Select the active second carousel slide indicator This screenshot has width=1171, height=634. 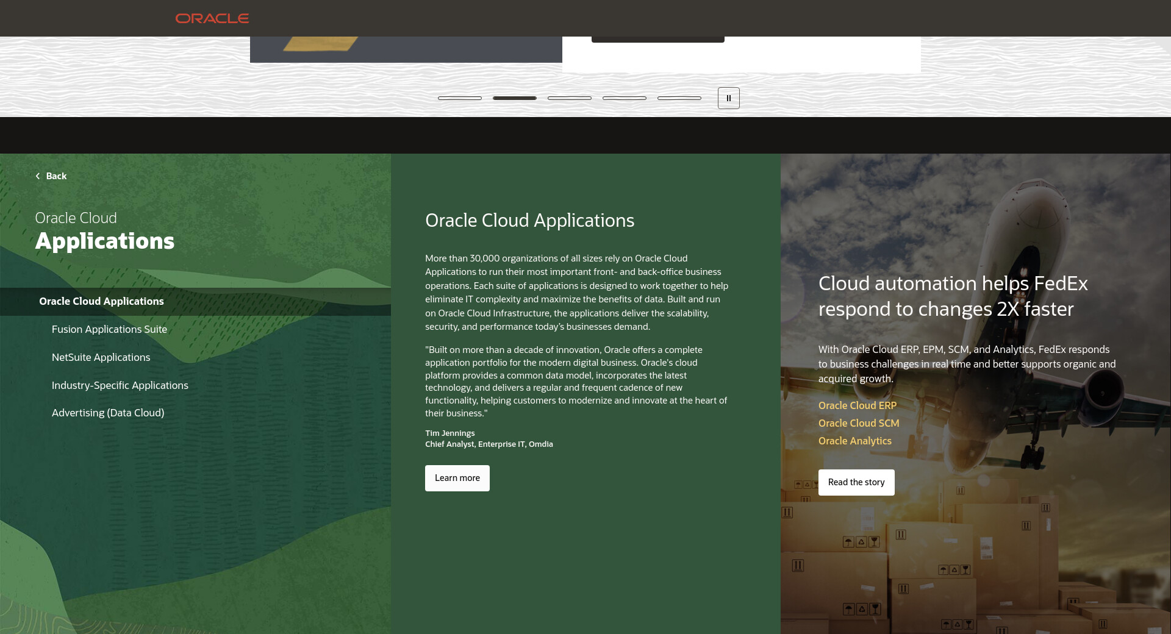click(515, 98)
